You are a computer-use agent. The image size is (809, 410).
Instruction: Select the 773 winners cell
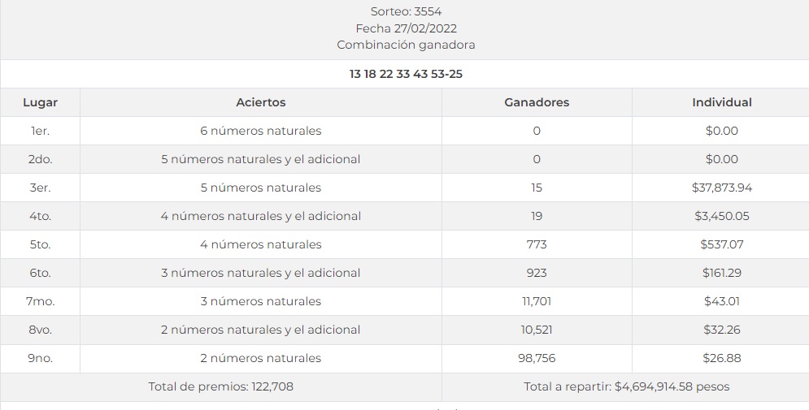coord(537,244)
